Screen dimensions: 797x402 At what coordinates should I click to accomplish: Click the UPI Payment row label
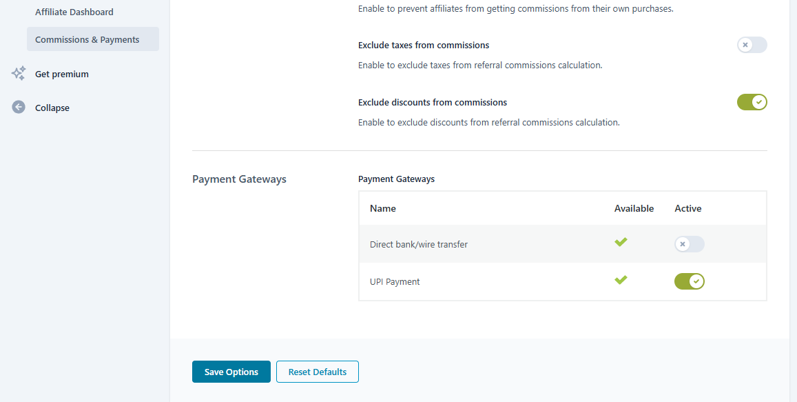click(395, 281)
